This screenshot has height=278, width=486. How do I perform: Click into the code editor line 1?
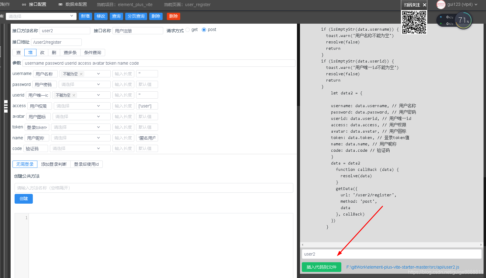tap(161, 218)
